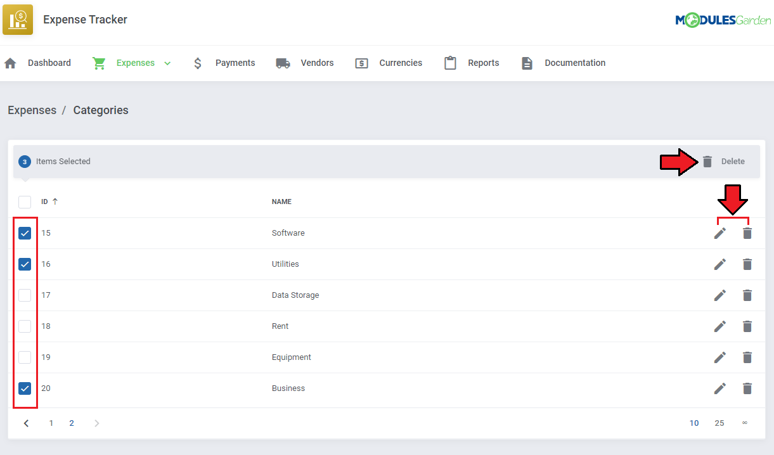Check the Data Storage row checkbox
Screen dimensions: 774x455
[25, 295]
